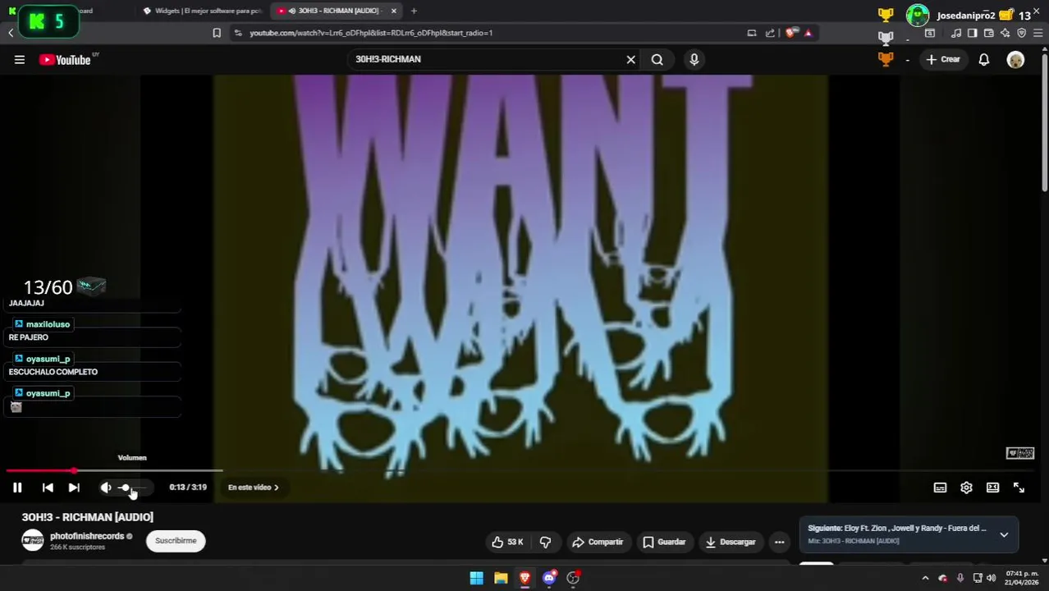Dislike the video

[545, 542]
